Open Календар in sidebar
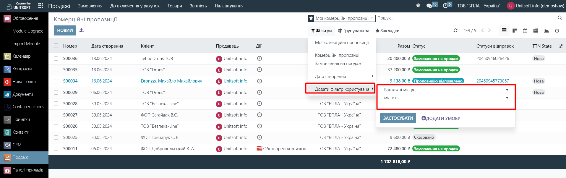 click(x=24, y=56)
